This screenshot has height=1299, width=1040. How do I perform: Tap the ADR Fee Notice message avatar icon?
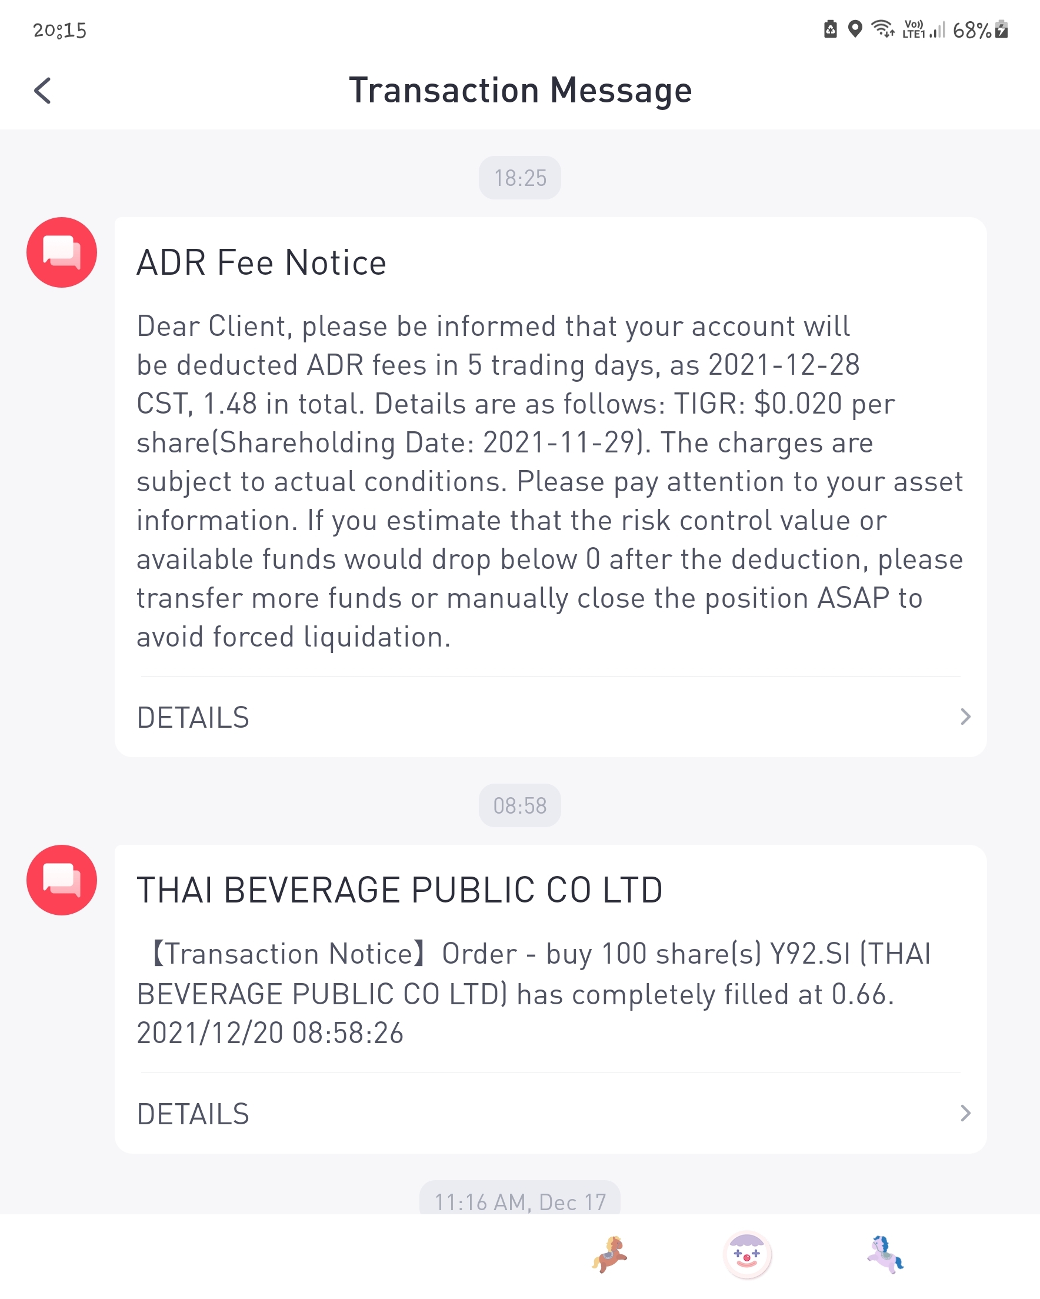click(61, 252)
